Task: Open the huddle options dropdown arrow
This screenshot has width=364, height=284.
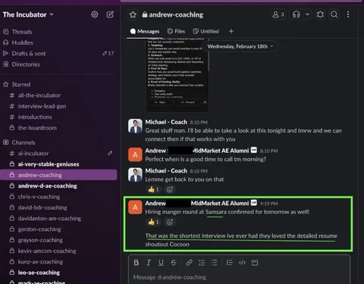Action: coord(307,14)
